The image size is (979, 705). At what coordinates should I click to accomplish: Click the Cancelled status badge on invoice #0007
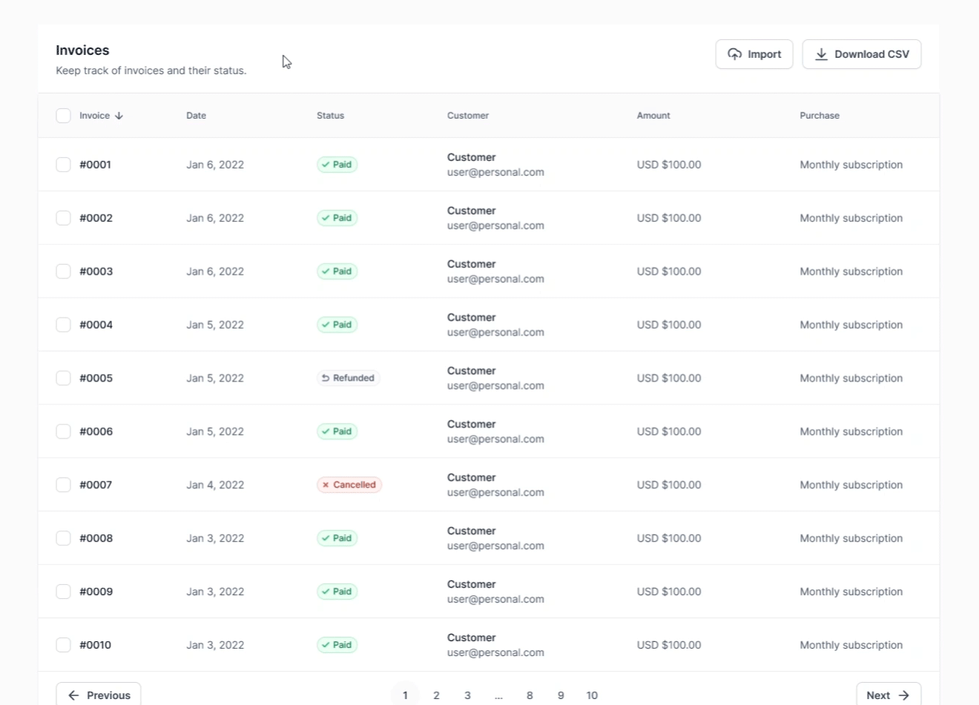pyautogui.click(x=349, y=485)
